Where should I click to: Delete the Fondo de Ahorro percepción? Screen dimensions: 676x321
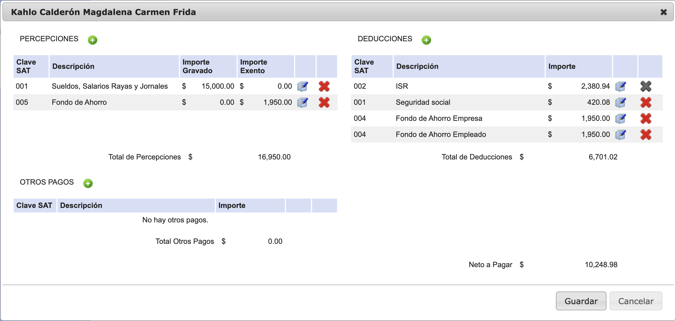click(x=324, y=102)
